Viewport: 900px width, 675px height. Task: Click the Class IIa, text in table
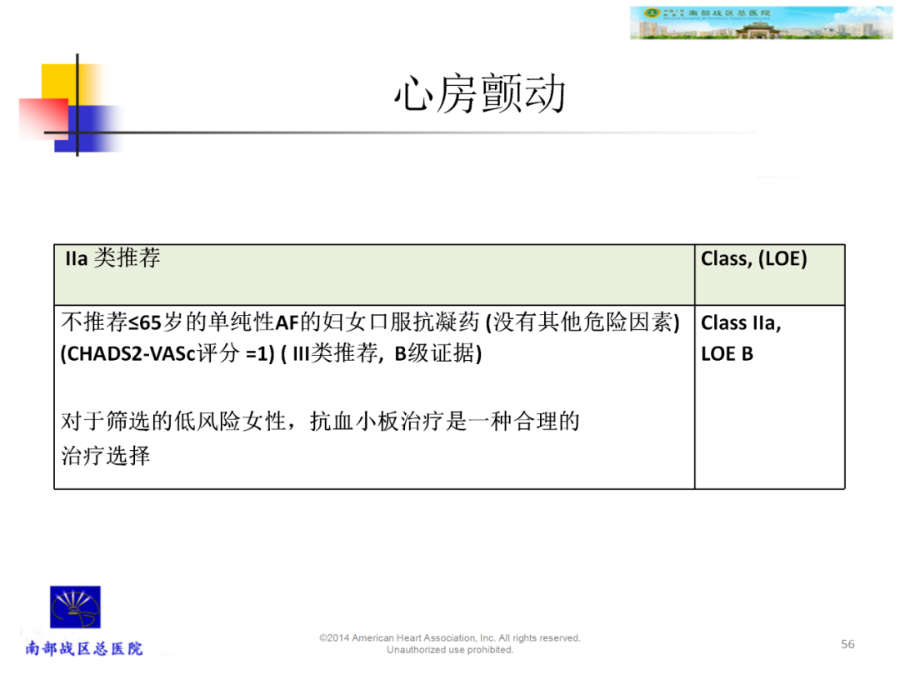[741, 323]
